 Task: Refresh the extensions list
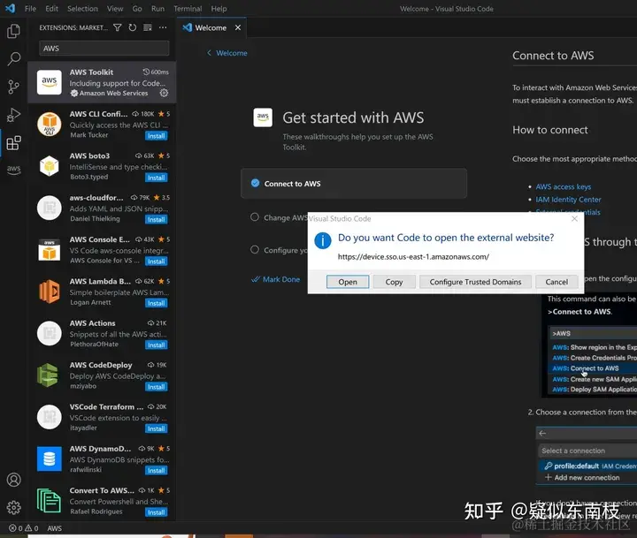click(x=133, y=27)
